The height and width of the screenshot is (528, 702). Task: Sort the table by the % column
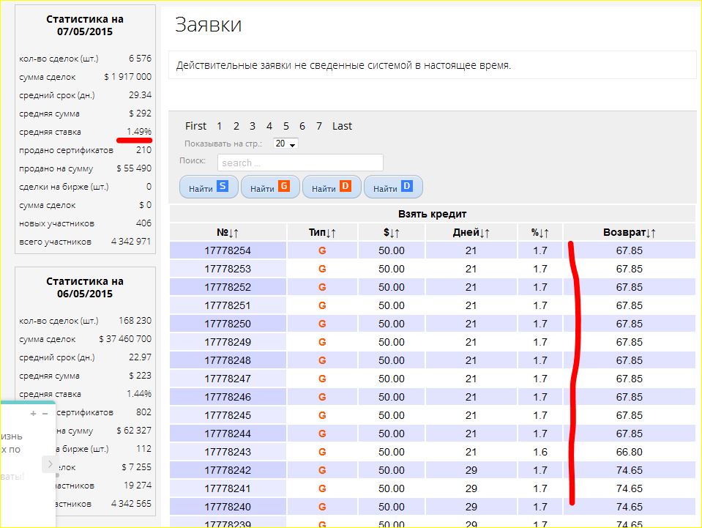click(539, 232)
